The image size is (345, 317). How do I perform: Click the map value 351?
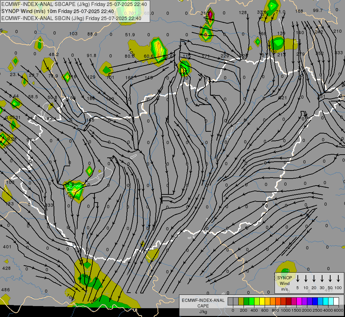(321, 97)
